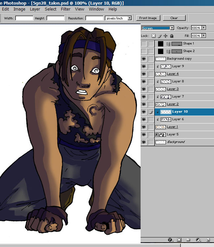The width and height of the screenshot is (214, 247).
Task: Lock all layer attributes
Action: pos(172,36)
